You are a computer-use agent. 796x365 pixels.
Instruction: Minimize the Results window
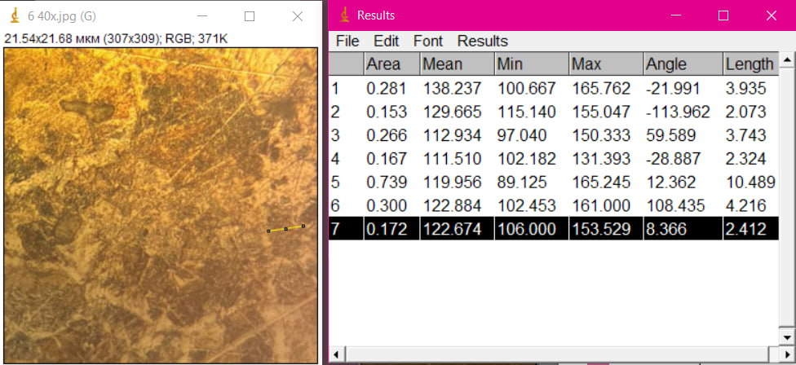point(675,15)
